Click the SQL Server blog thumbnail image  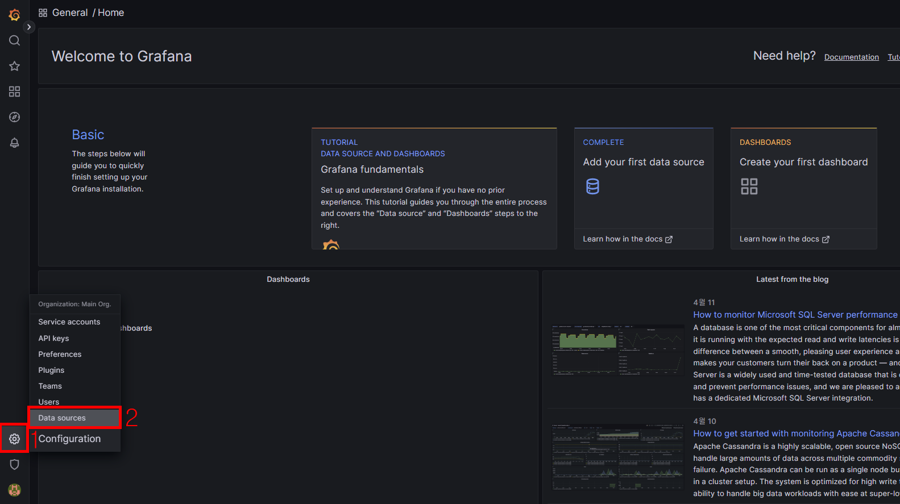[618, 350]
